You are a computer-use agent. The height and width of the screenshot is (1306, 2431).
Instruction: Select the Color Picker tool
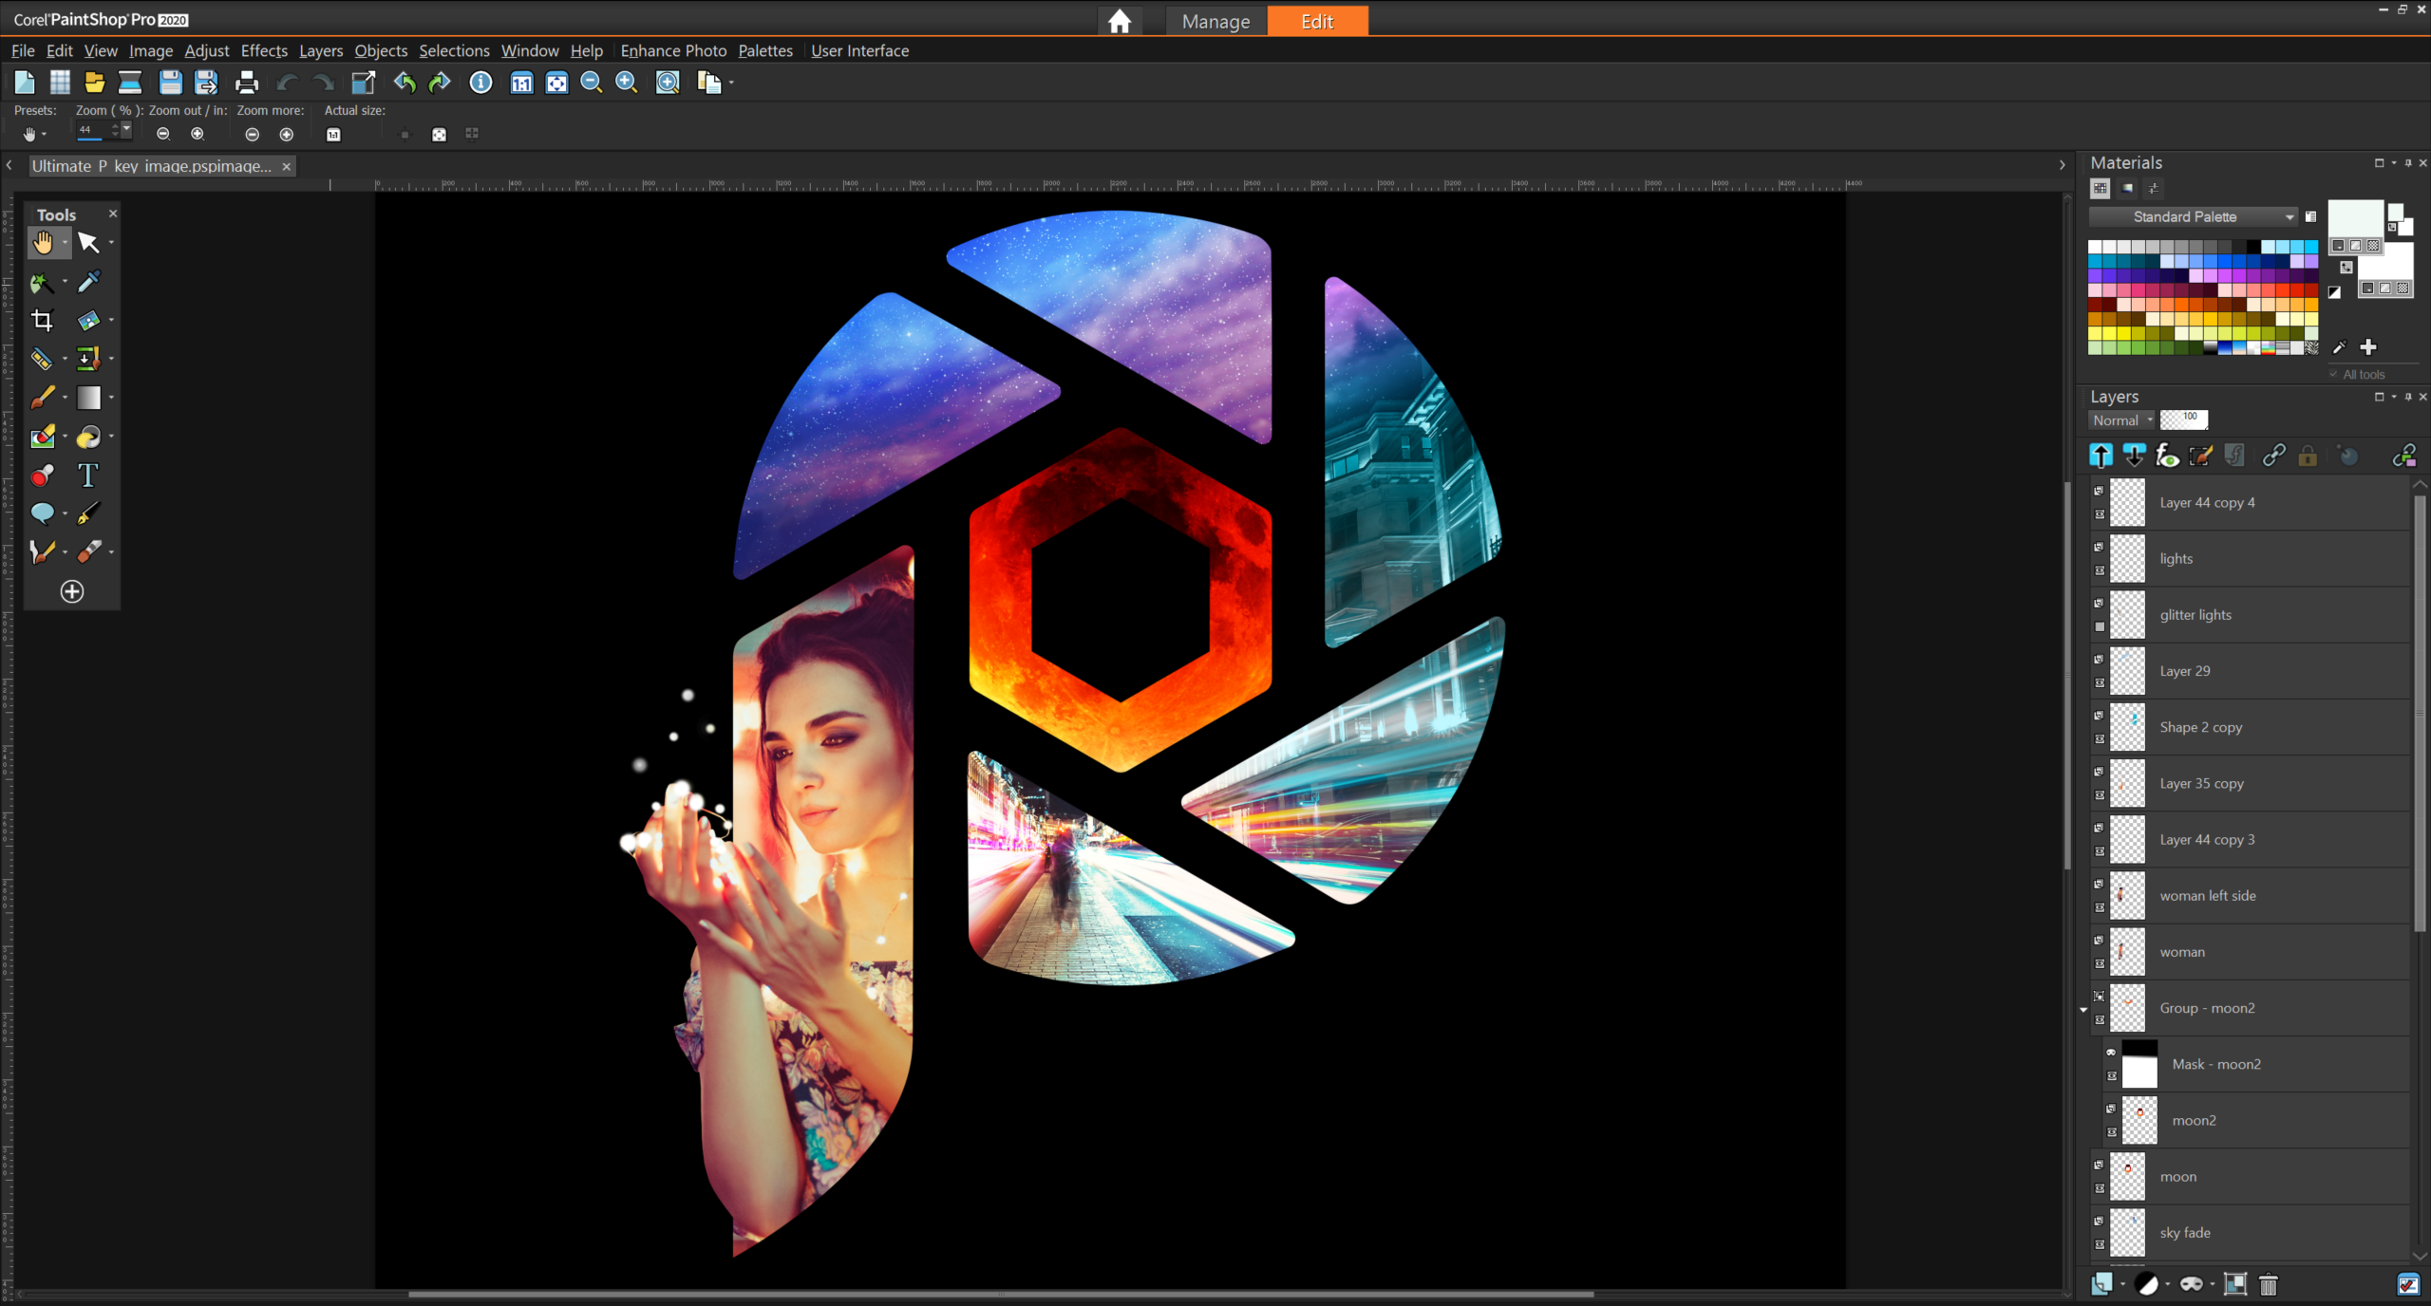[x=88, y=282]
